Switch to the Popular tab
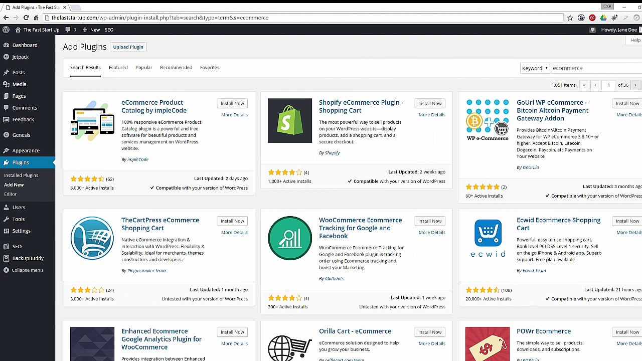Viewport: 642px width, 361px height. click(144, 68)
